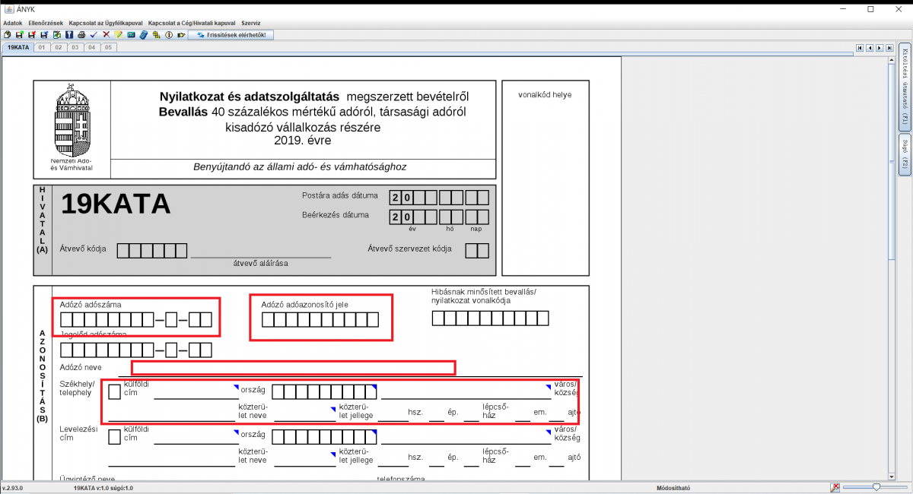
Task: Open Kitöltési útmutató (F1) side button
Action: tap(905, 87)
